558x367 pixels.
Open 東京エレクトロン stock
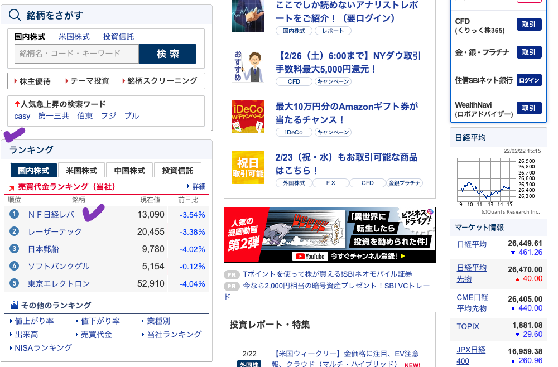point(59,284)
